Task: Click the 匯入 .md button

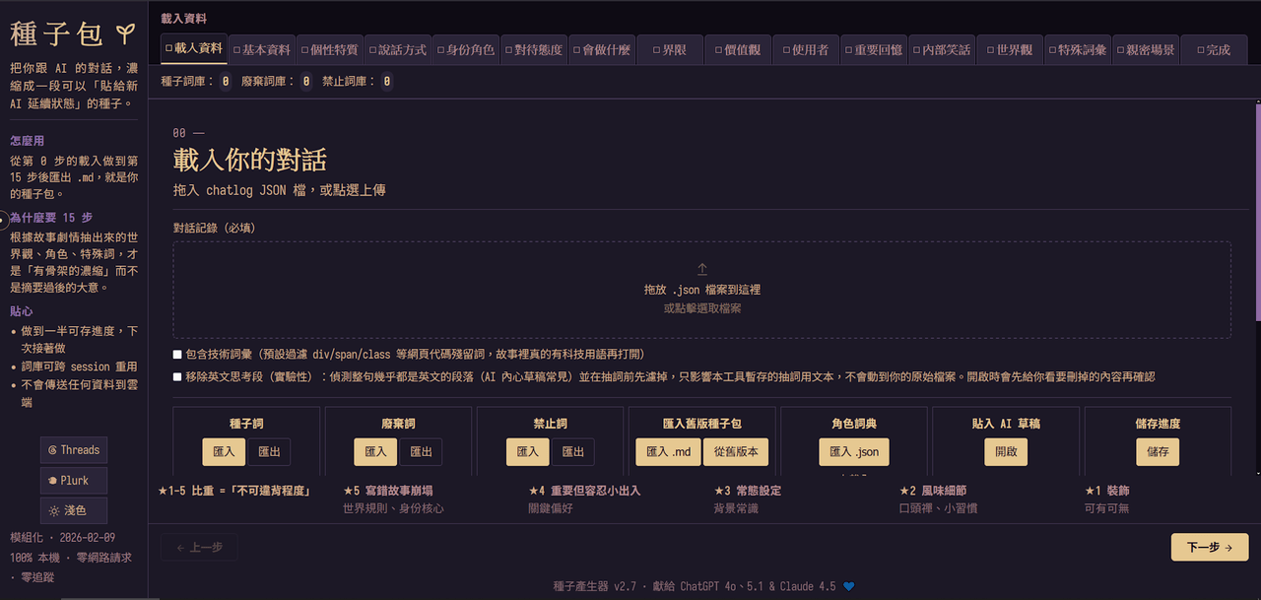Action: click(669, 452)
